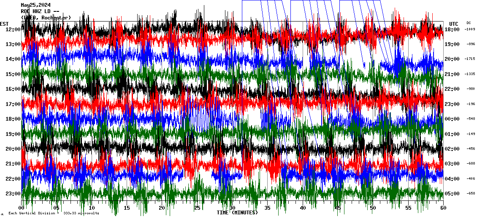Image resolution: width=477 pixels, height=219 pixels.
Task: Click the UTC timezone axis header
Action: (453, 24)
